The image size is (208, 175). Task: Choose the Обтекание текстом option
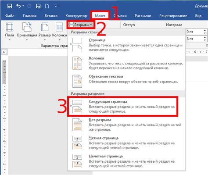126,81
